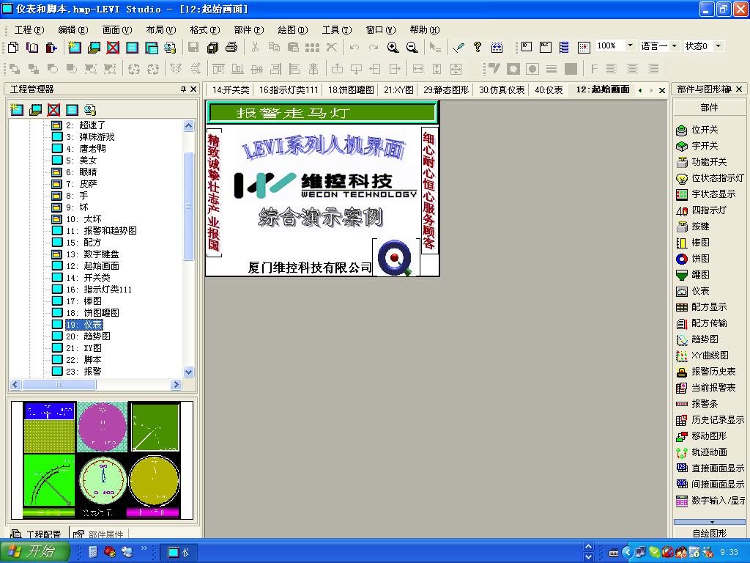Viewport: 750px width, 563px height.
Task: Click the 开始 Start button
Action: click(x=34, y=551)
